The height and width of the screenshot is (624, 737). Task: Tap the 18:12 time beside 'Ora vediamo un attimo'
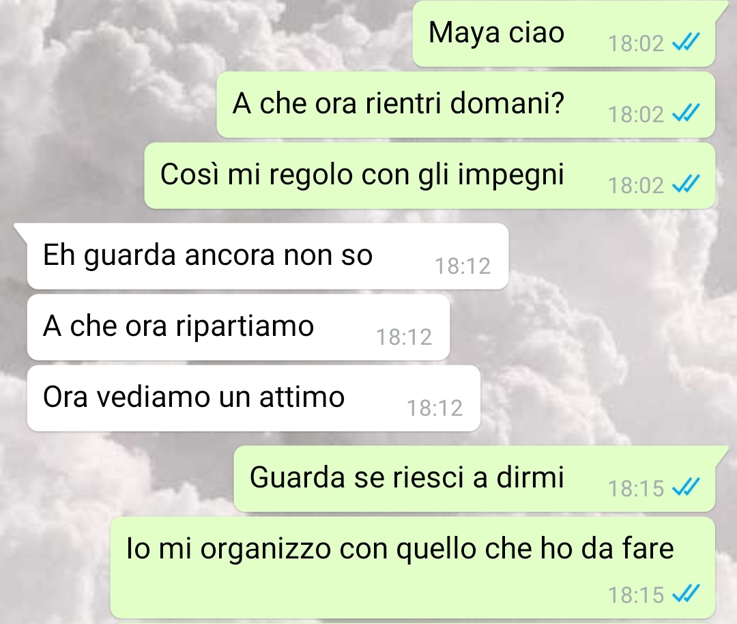[x=434, y=408]
